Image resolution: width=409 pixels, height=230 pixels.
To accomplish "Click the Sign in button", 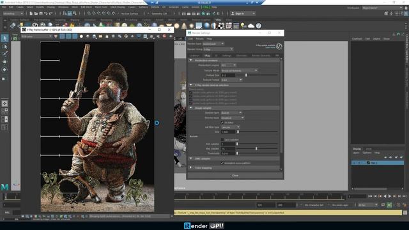I will coord(243,13).
